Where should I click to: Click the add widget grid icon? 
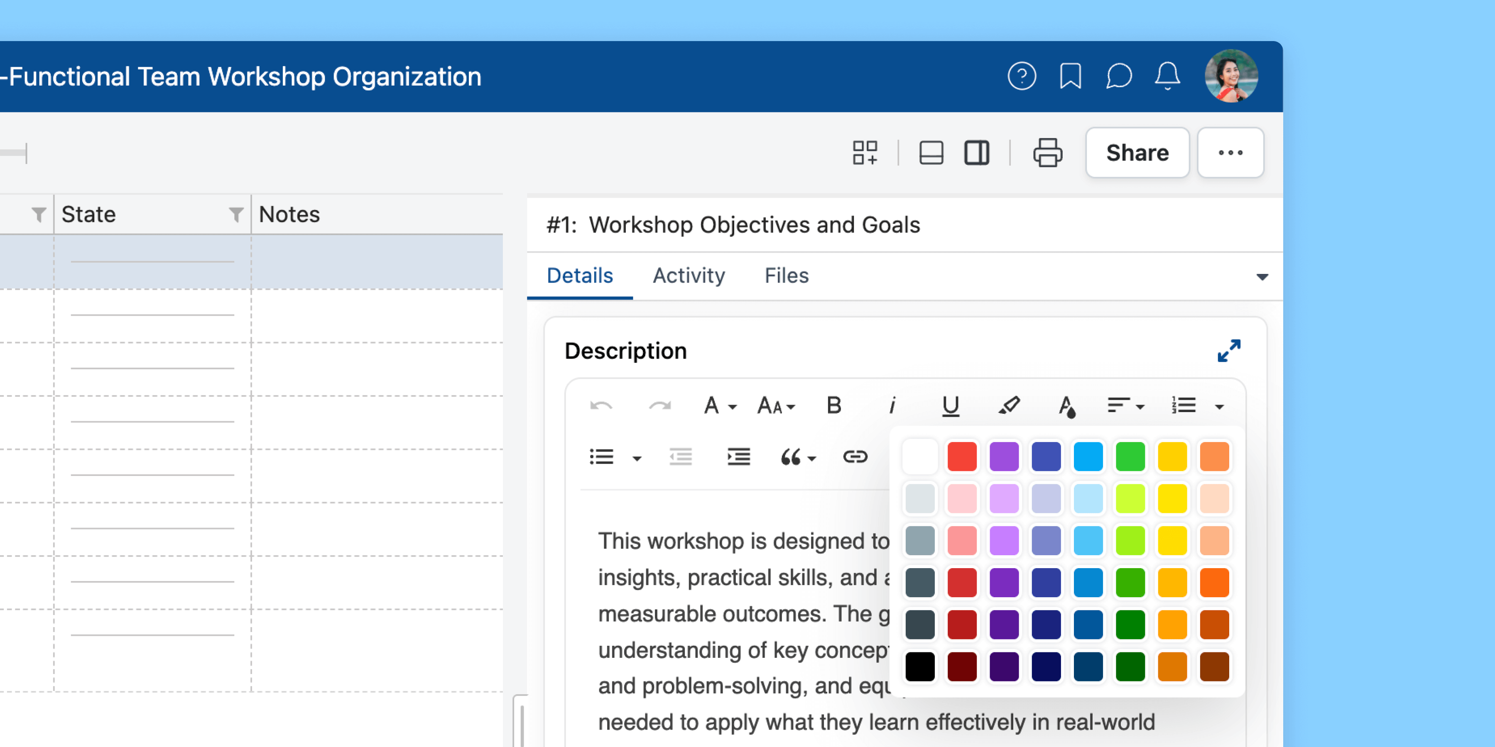[x=865, y=153]
